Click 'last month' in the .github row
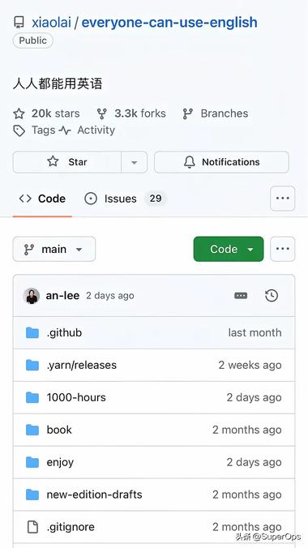The width and height of the screenshot is (308, 548). (255, 332)
